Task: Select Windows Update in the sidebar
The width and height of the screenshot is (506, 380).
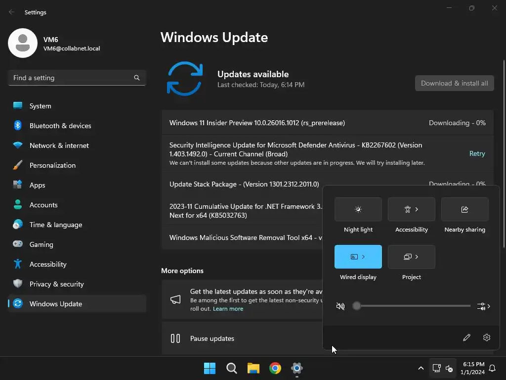Action: 77,303
